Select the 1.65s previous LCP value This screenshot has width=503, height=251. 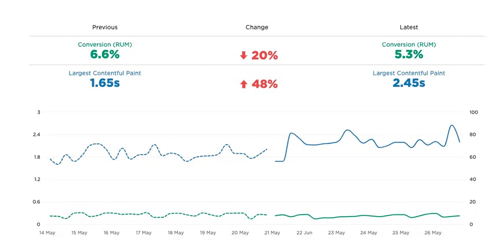coord(105,83)
